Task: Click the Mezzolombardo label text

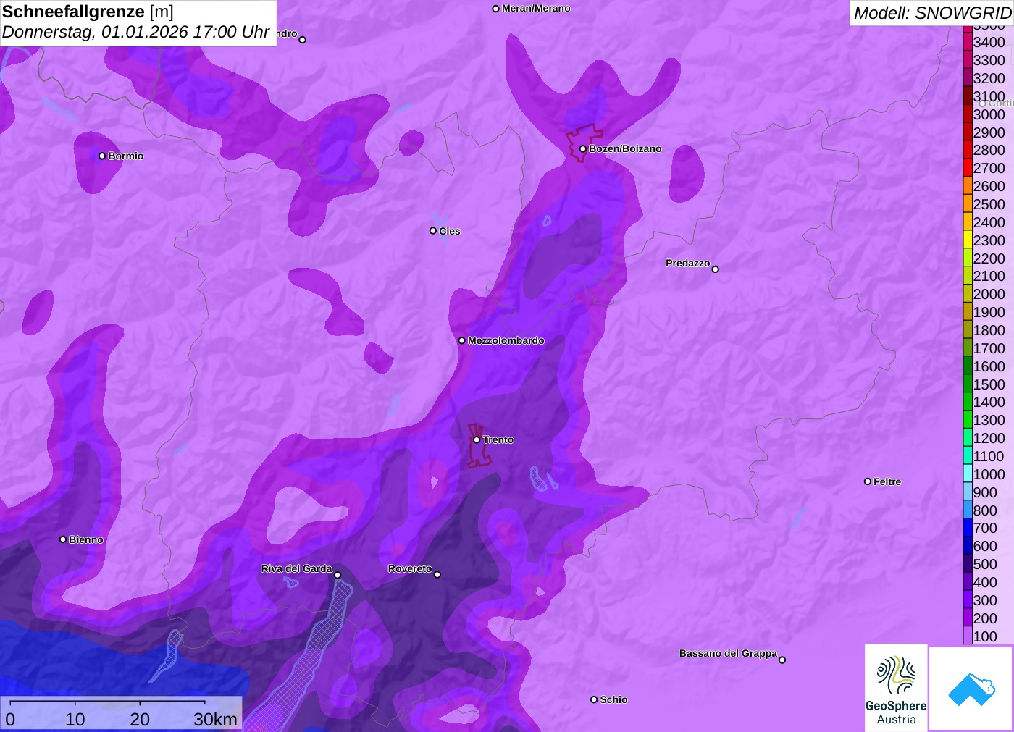Action: 506,340
